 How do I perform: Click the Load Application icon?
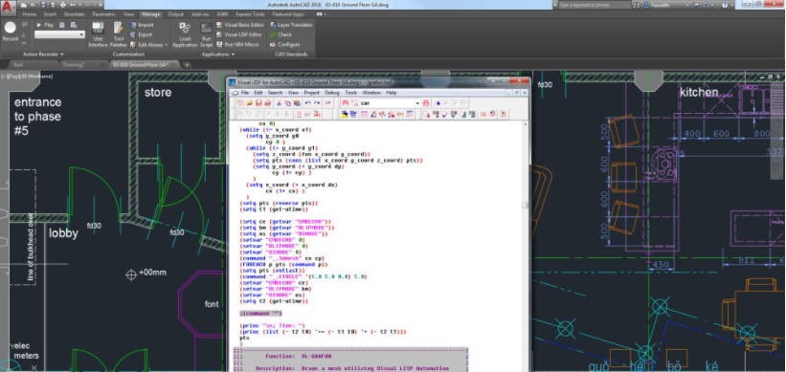coord(185,34)
